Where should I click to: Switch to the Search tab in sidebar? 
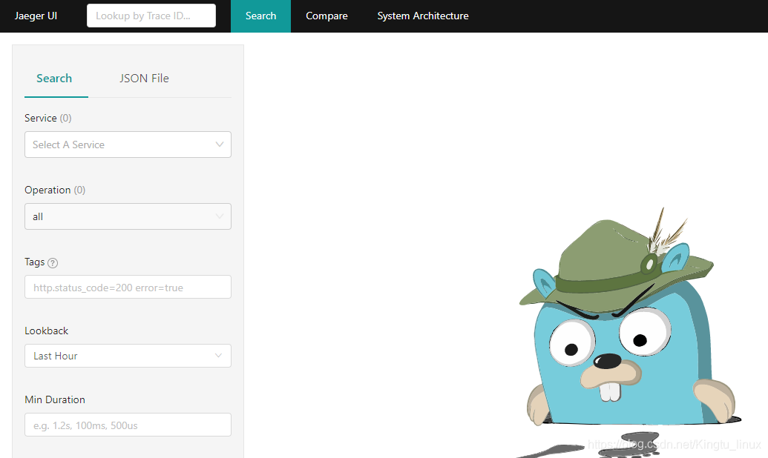54,79
